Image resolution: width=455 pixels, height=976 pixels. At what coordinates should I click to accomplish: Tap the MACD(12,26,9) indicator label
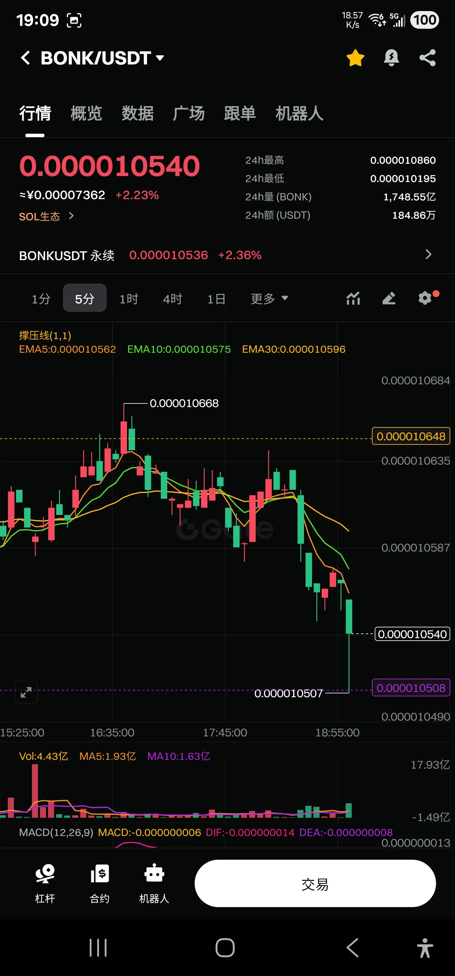point(56,833)
